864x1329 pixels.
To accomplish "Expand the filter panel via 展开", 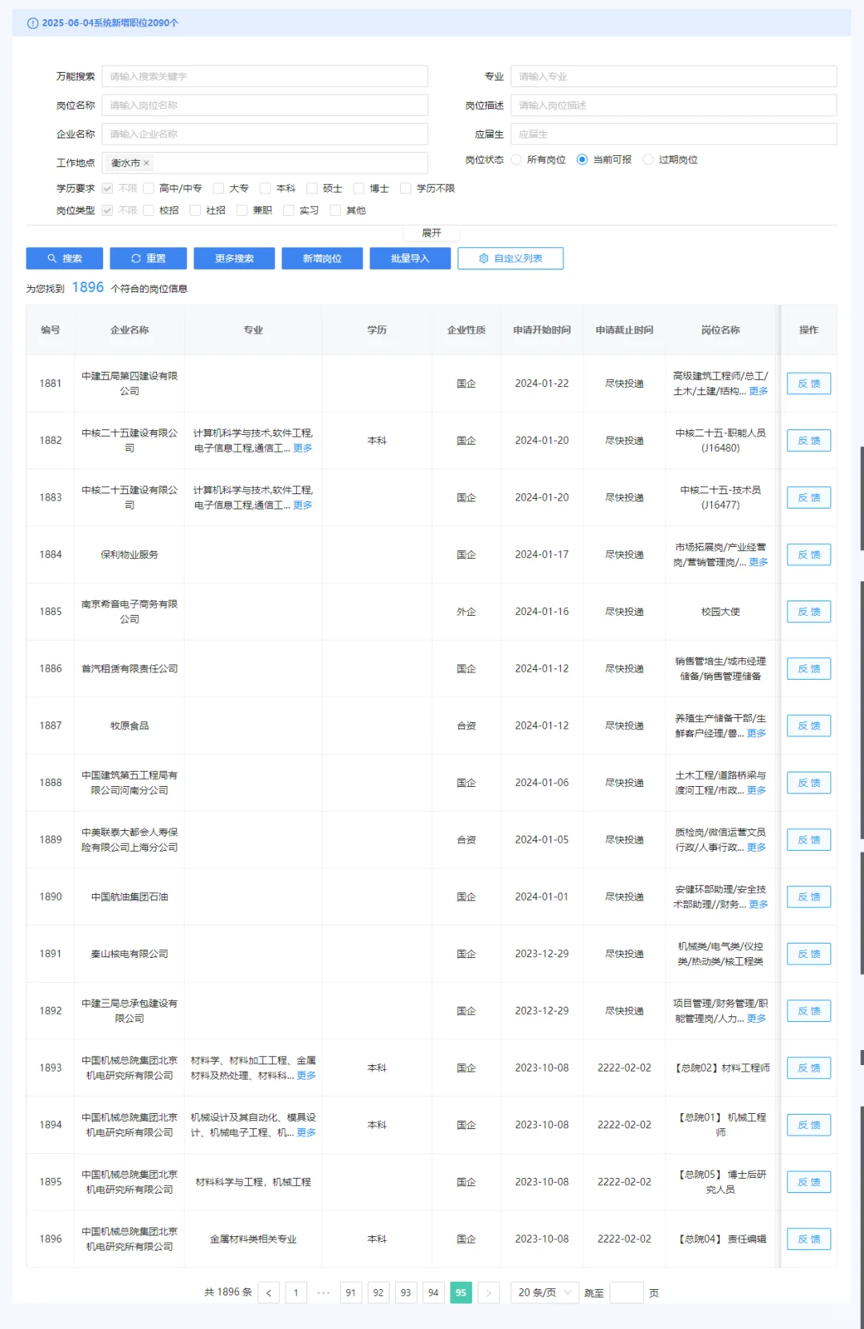I will pos(432,233).
